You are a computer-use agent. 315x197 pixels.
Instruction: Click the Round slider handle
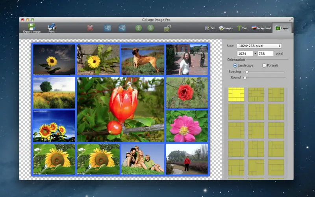245,78
